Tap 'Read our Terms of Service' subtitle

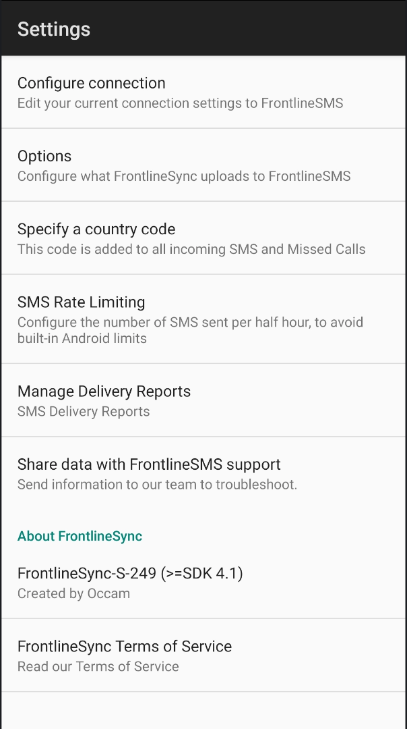click(98, 666)
